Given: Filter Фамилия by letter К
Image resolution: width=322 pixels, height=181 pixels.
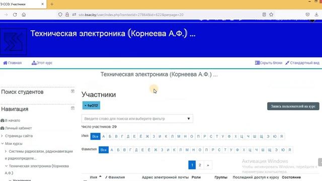Looking at the screenshot, I should pyautogui.click(x=174, y=150).
